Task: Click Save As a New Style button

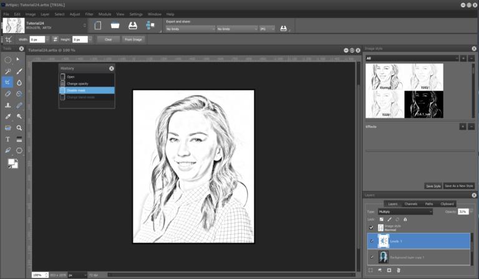Action: point(459,186)
